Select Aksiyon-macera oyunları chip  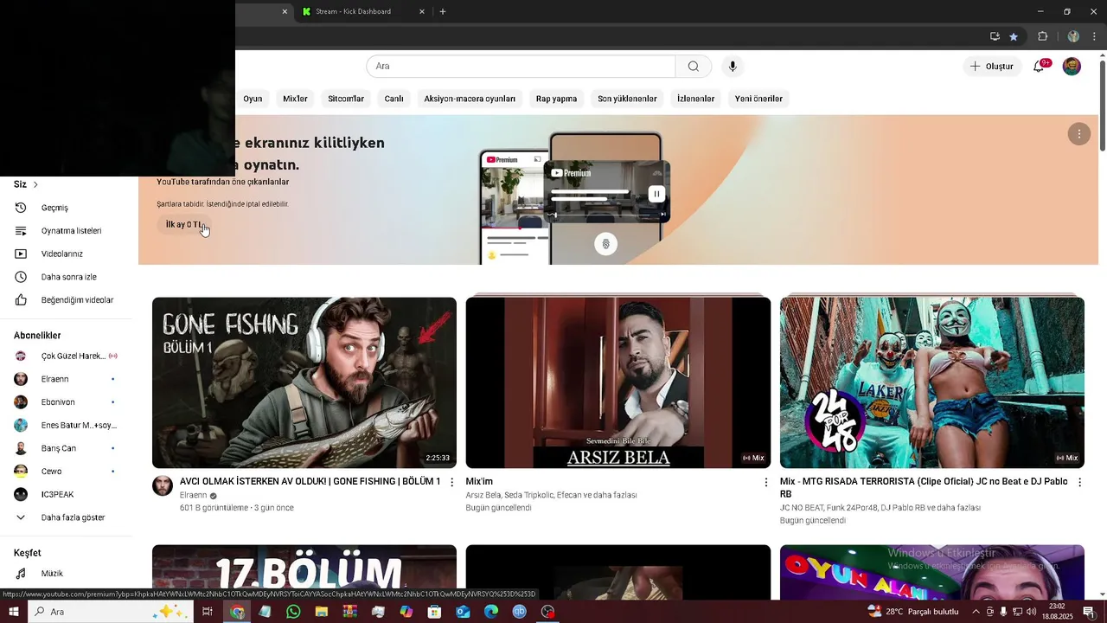tap(470, 99)
